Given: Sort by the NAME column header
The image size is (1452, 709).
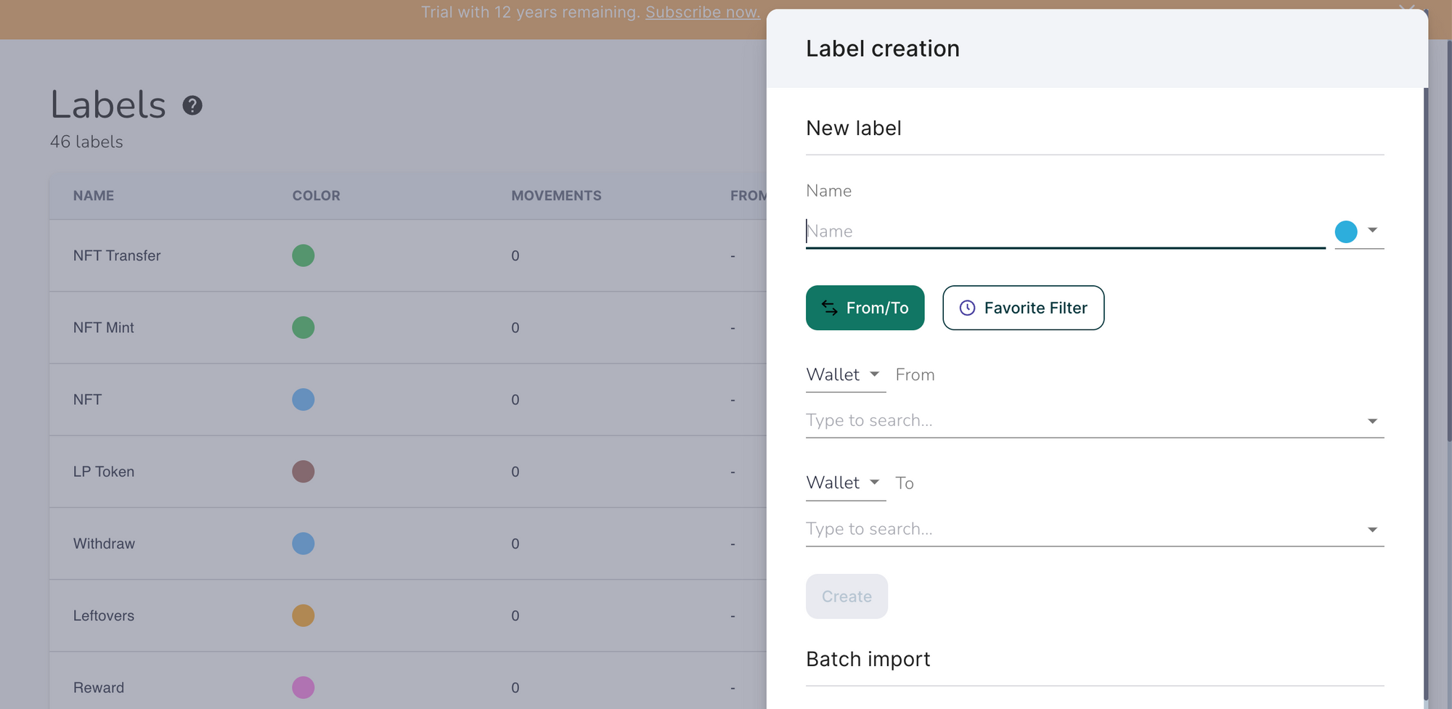Looking at the screenshot, I should 94,195.
